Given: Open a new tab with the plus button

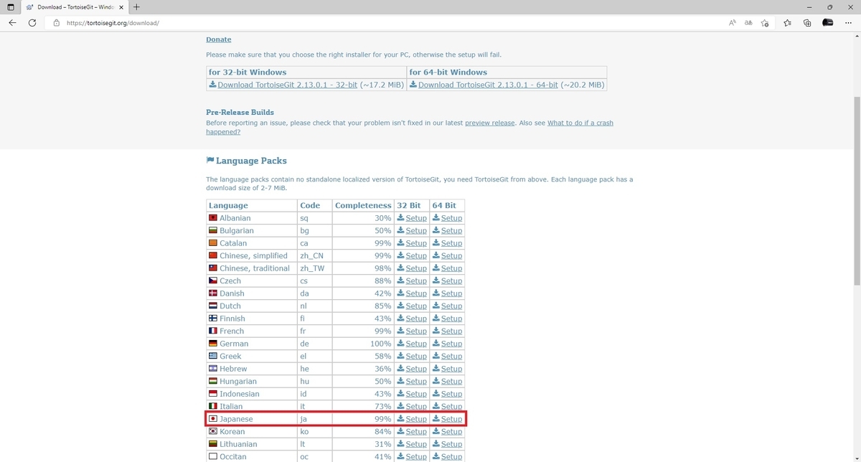Looking at the screenshot, I should [x=136, y=7].
